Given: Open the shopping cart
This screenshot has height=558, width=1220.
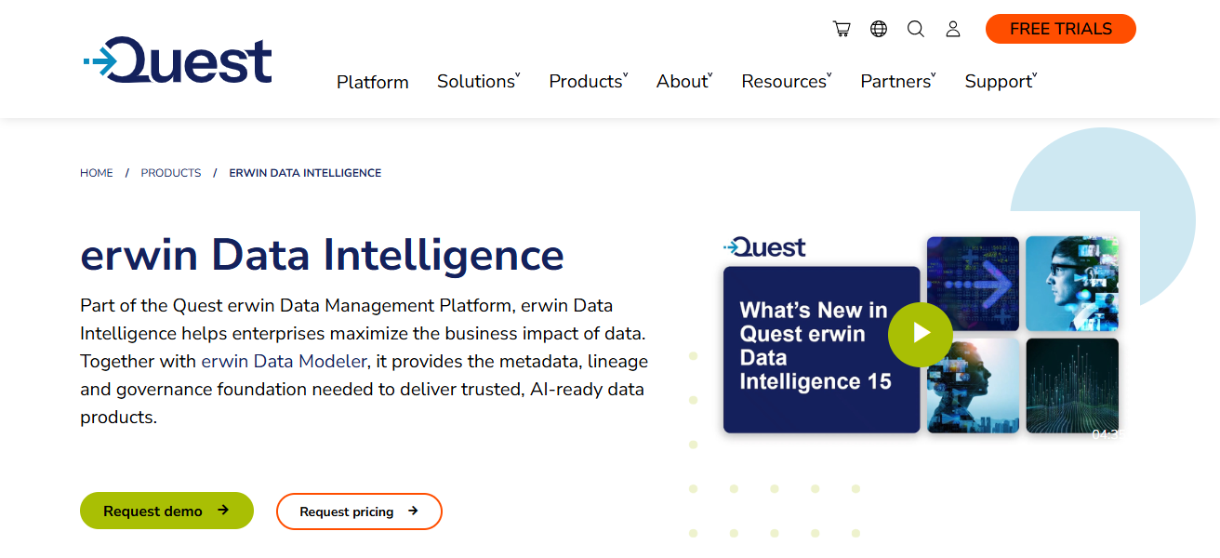Looking at the screenshot, I should [842, 29].
